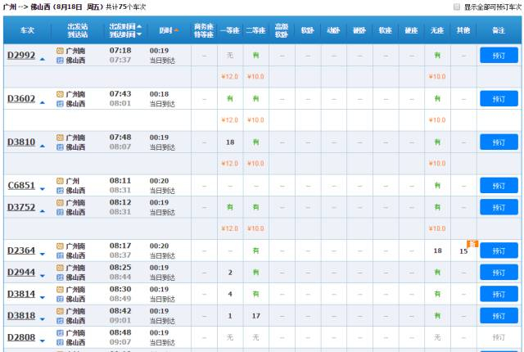Open train number link D2364
Screen dimensions: 524x352
(21, 250)
